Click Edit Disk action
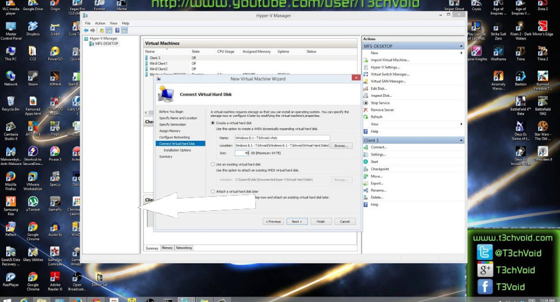The image size is (560, 302). pyautogui.click(x=379, y=88)
